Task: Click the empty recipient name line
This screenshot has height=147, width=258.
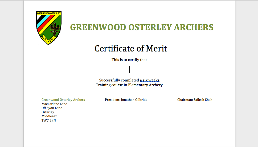Action: [129, 70]
